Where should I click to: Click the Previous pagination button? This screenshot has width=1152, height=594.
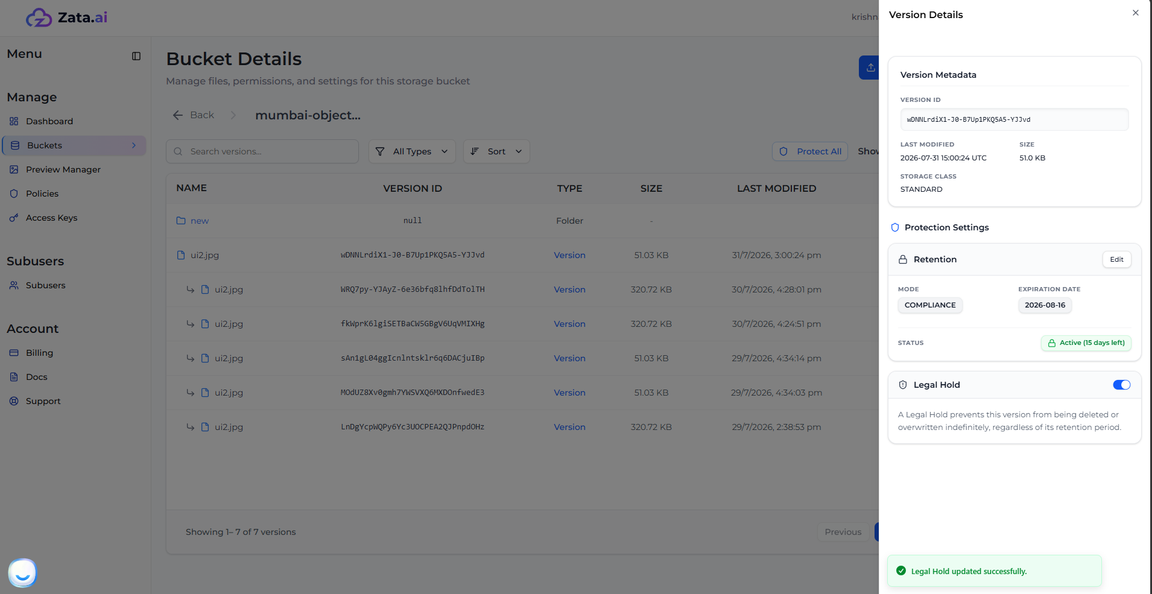pyautogui.click(x=843, y=532)
